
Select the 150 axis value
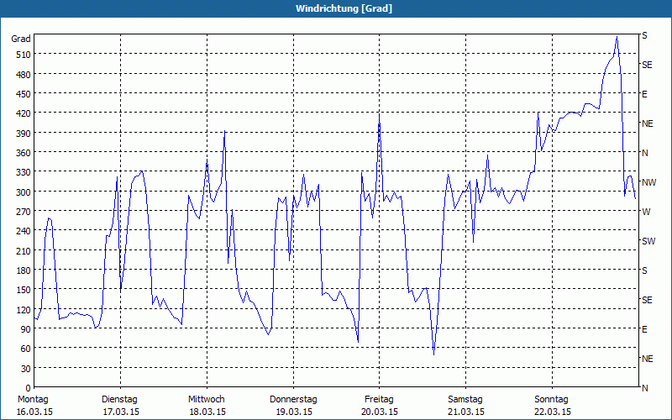point(24,290)
